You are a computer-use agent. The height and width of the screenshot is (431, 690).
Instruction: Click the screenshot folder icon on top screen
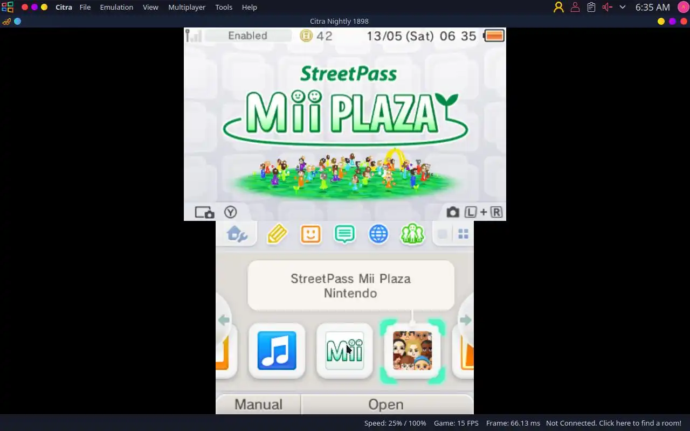coord(204,212)
